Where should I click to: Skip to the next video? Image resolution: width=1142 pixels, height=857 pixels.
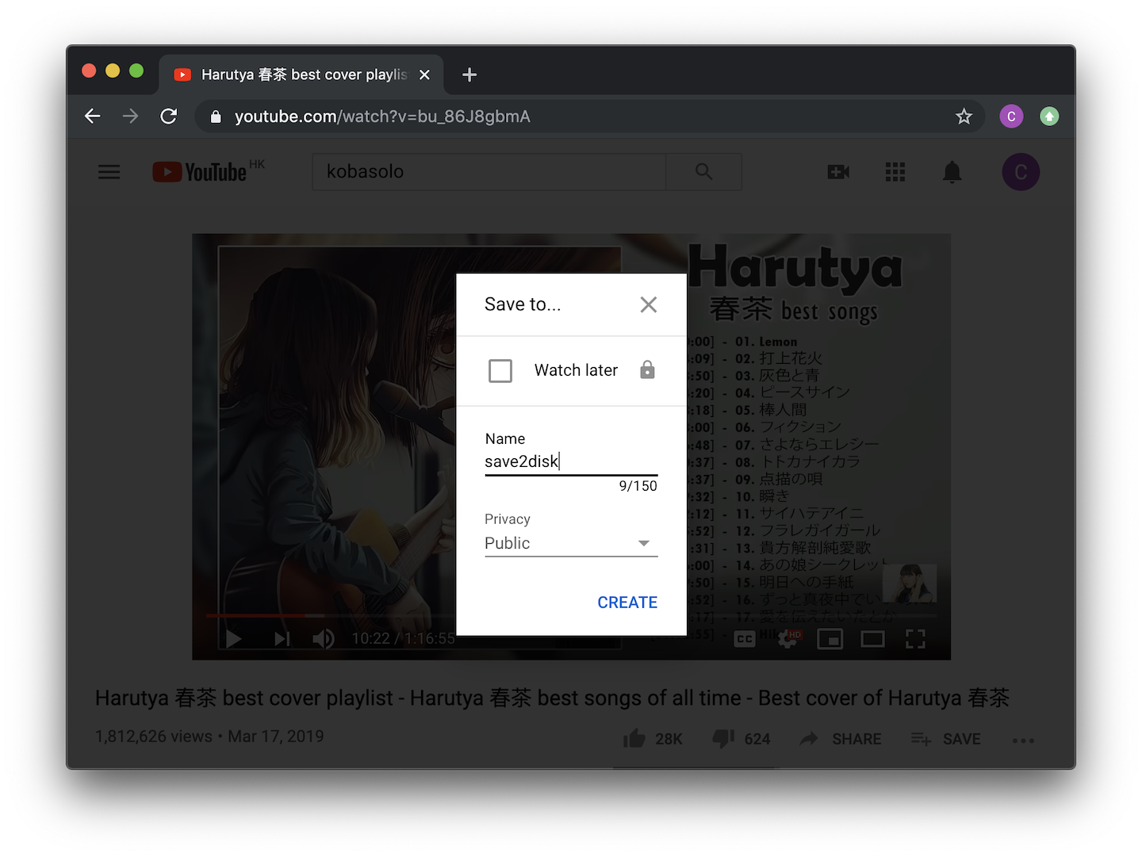pyautogui.click(x=282, y=639)
